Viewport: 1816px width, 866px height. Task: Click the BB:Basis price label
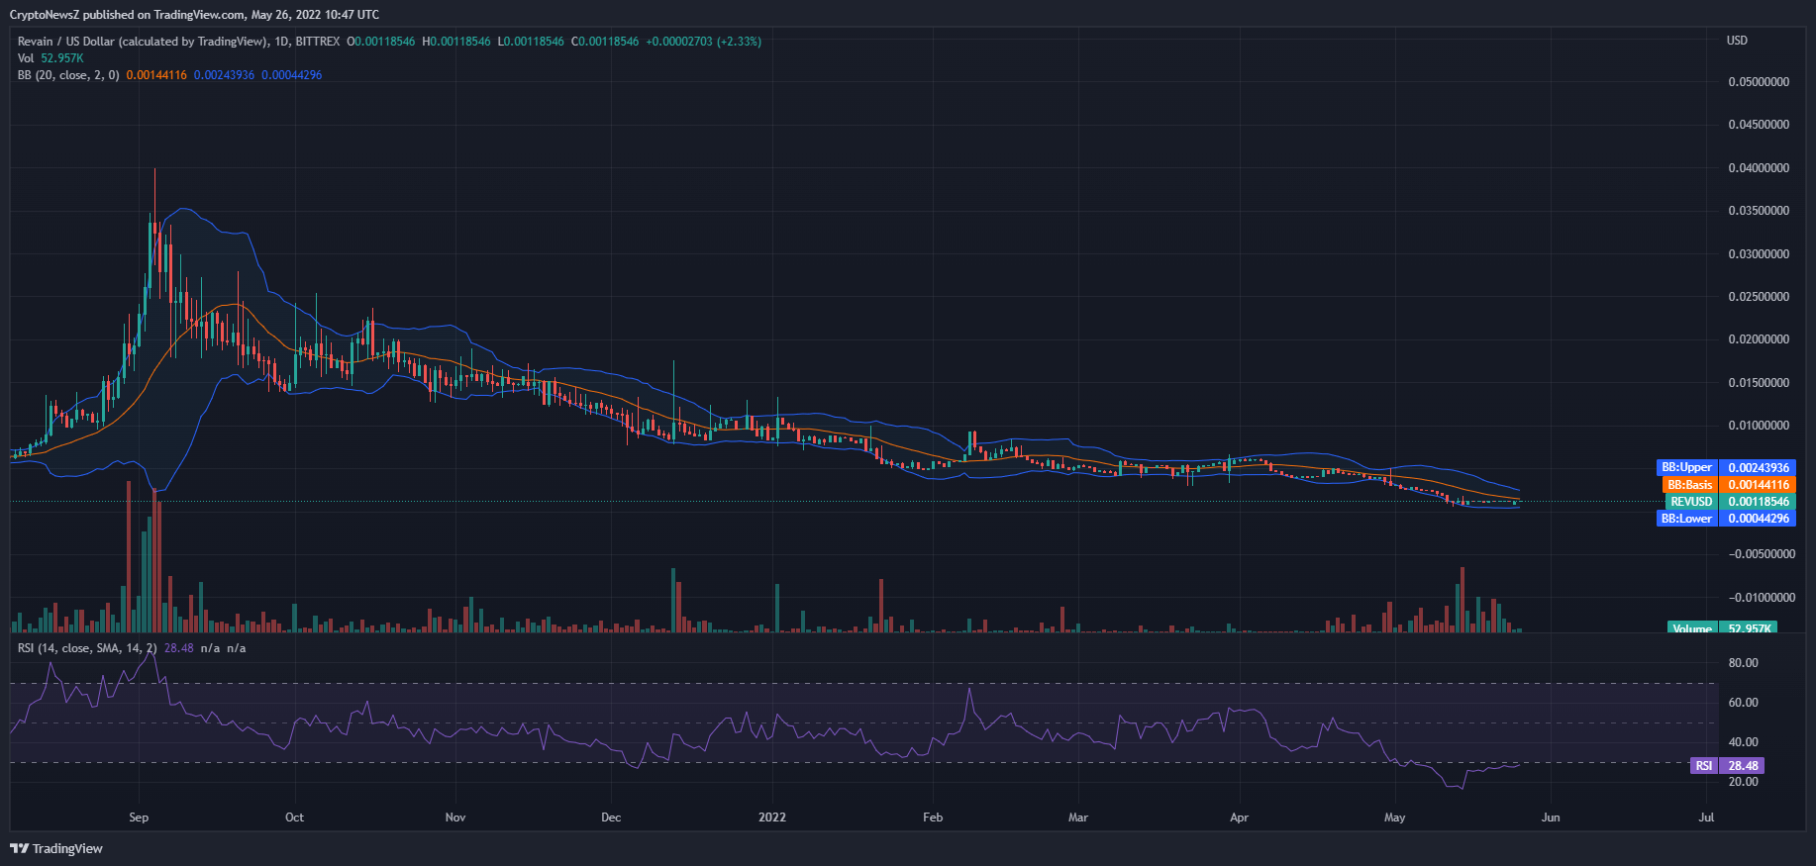click(1729, 485)
